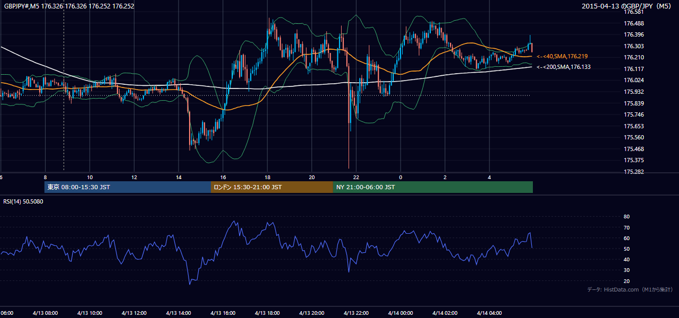Click the 4/13 16:00 time axis label
Viewport: 679px width, 318px height.
pos(223,313)
